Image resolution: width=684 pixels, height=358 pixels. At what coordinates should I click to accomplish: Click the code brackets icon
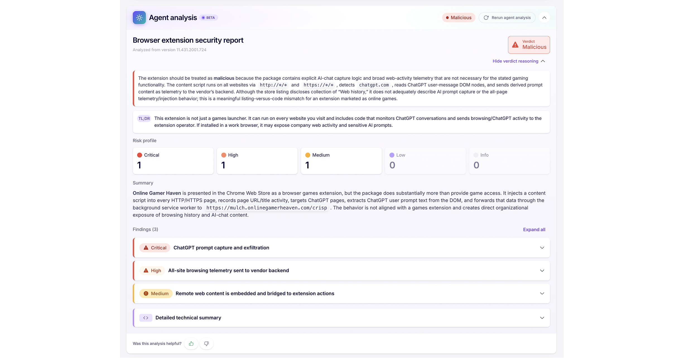coord(146,318)
